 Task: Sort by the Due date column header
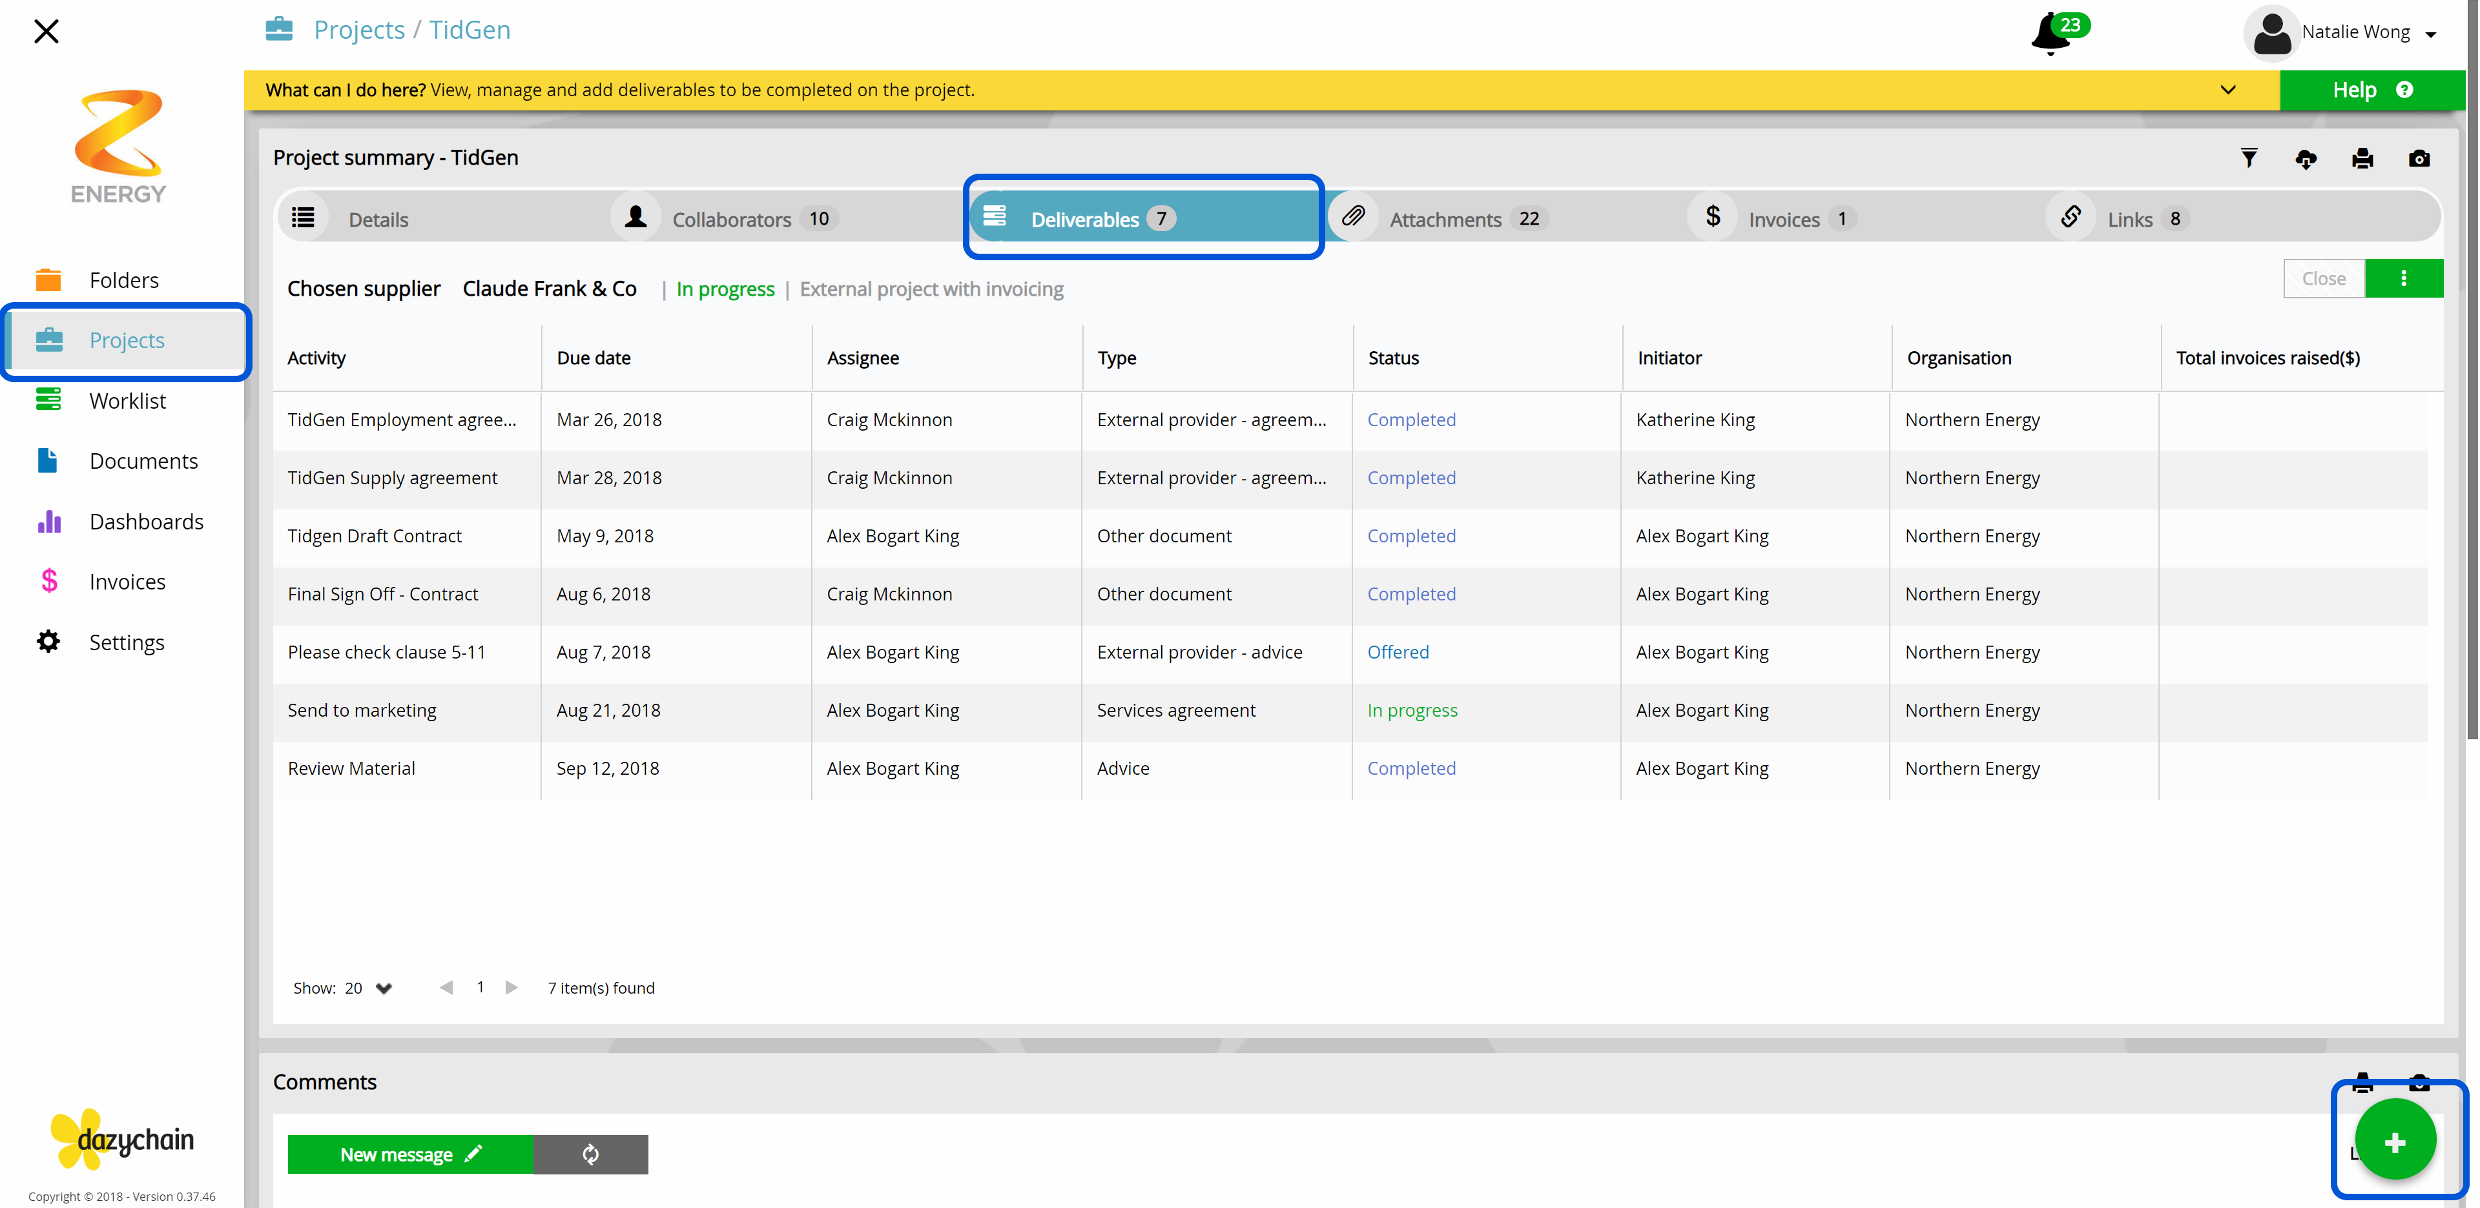[593, 358]
